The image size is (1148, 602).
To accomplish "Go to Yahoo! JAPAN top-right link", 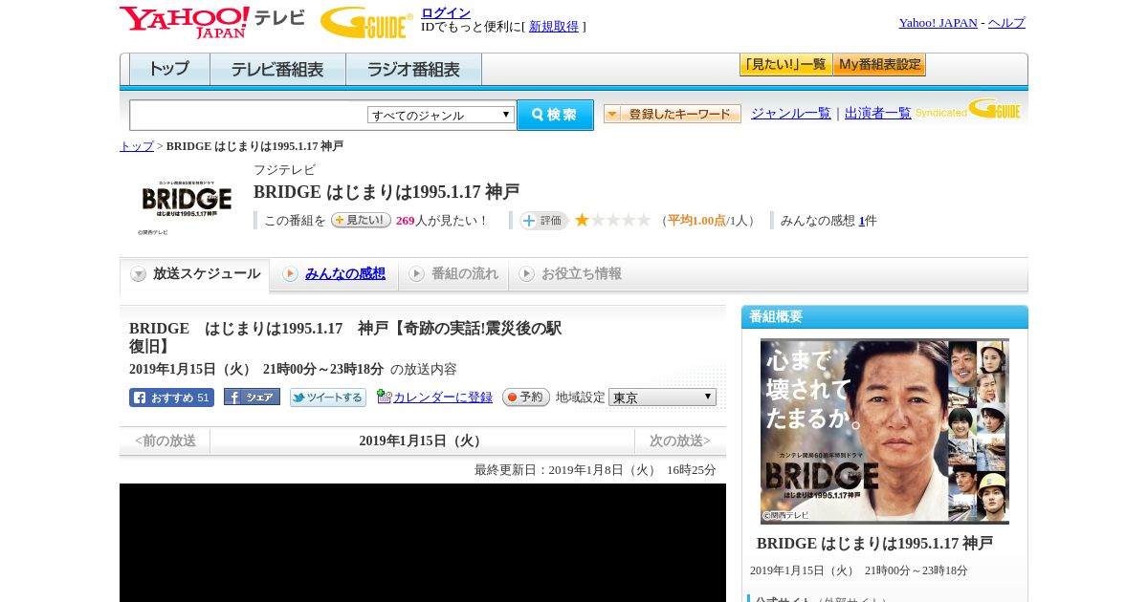I will pos(938,23).
